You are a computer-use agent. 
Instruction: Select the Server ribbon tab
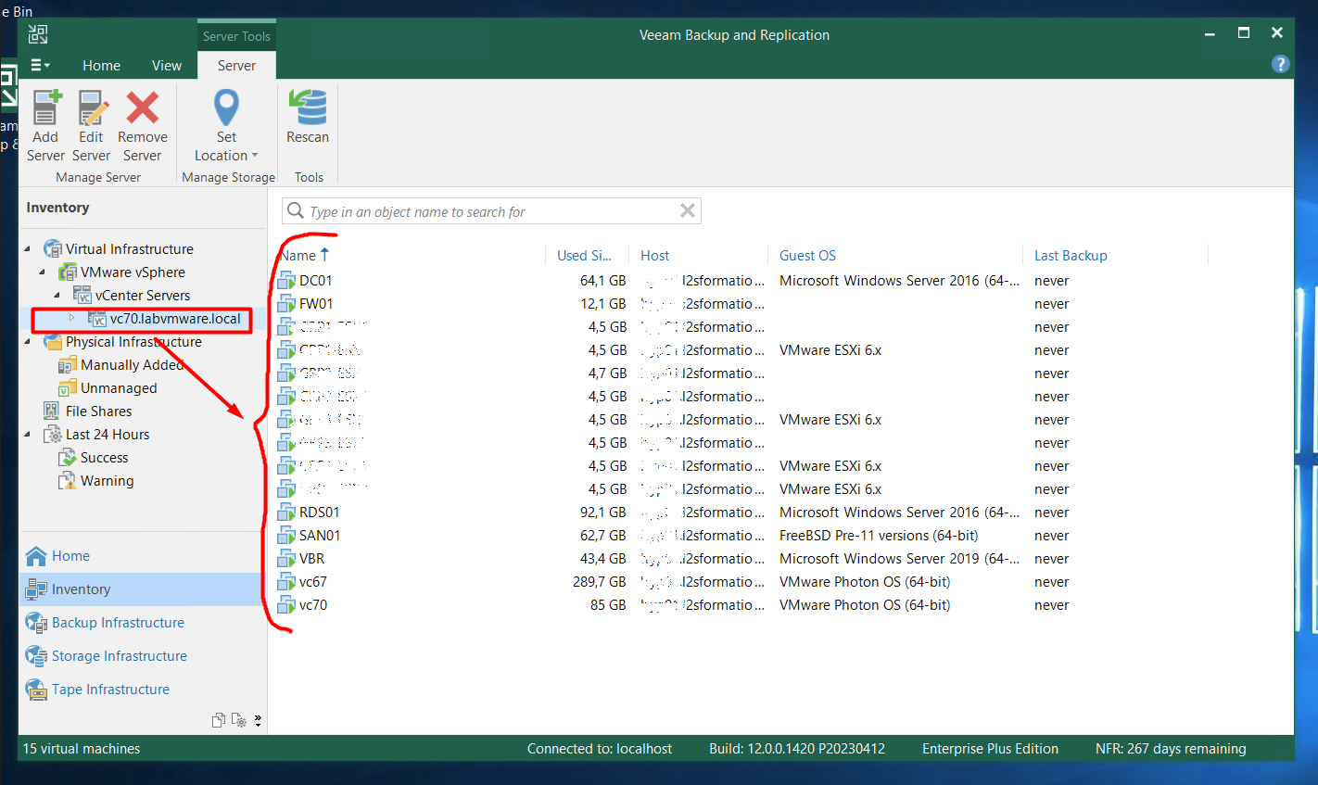[236, 65]
